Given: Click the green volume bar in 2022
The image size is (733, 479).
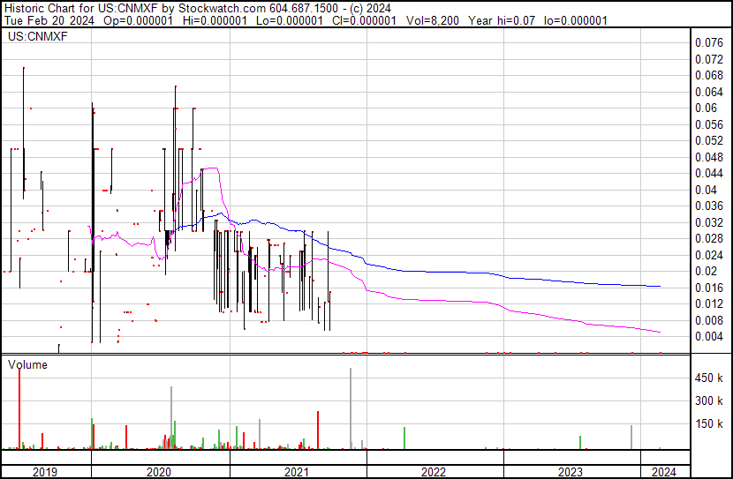Looking at the screenshot, I should 404,438.
